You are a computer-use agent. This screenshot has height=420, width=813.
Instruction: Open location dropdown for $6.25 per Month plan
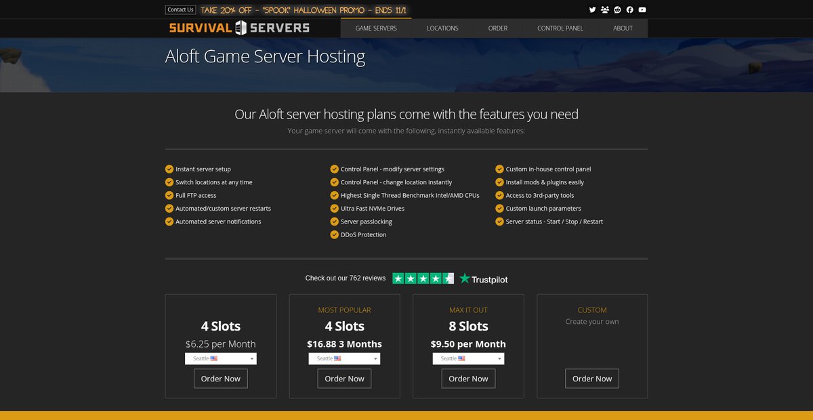tap(221, 358)
